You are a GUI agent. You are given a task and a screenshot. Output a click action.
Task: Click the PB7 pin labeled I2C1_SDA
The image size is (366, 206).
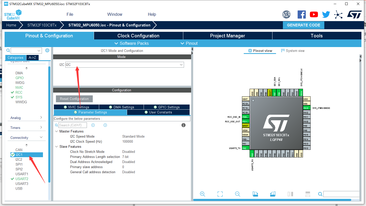click(x=275, y=92)
